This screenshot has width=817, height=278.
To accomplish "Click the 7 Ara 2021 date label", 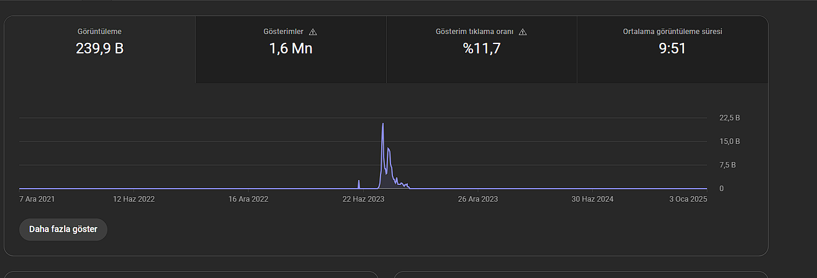I will (37, 199).
